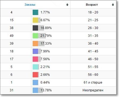Select the 13.78% progress bar
119x97 pixels.
tap(38, 90)
